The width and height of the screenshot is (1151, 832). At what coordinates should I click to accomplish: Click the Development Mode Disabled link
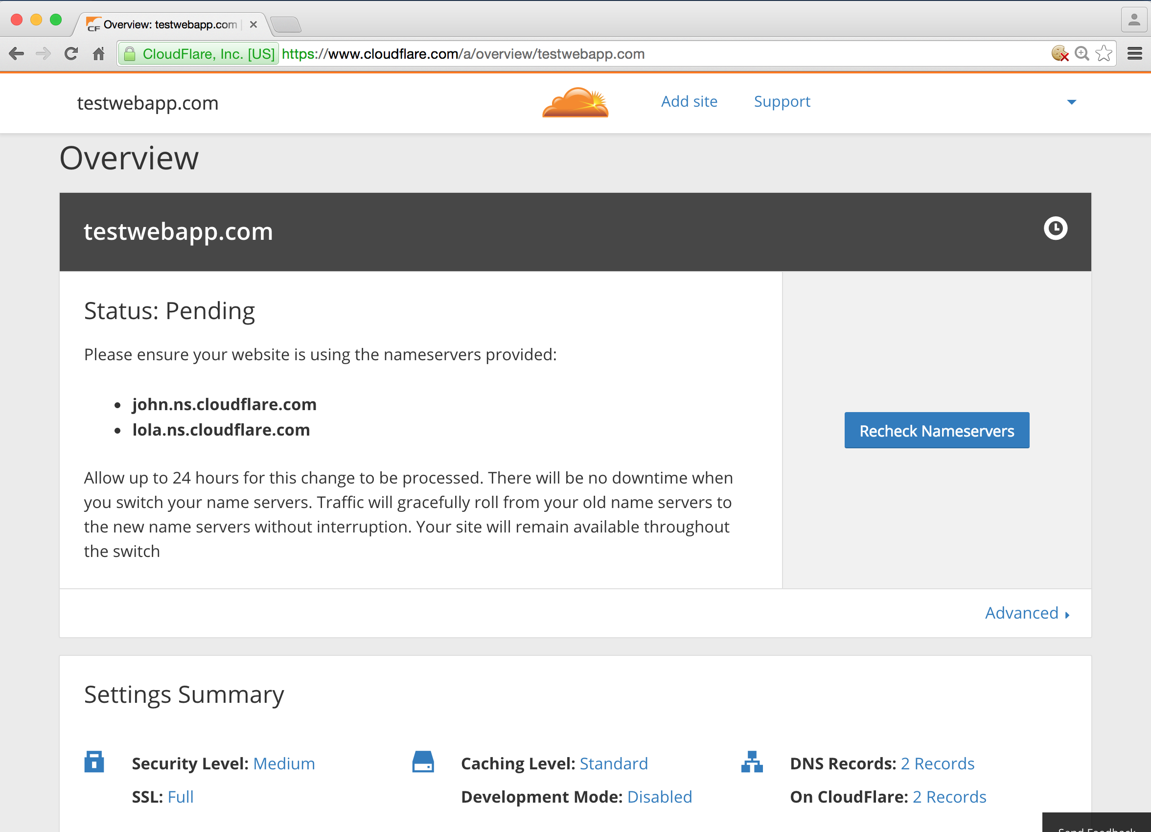[659, 796]
